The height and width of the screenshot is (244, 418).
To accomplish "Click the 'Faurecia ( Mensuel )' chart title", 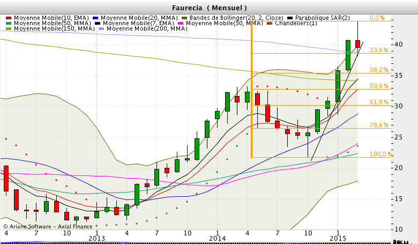I will click(209, 8).
